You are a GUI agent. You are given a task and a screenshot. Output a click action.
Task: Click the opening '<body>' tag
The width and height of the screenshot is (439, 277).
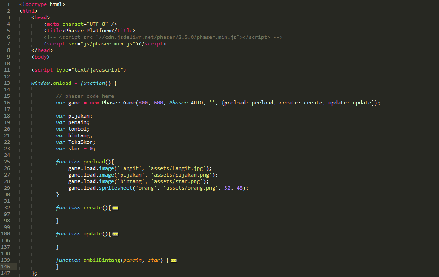(x=41, y=57)
